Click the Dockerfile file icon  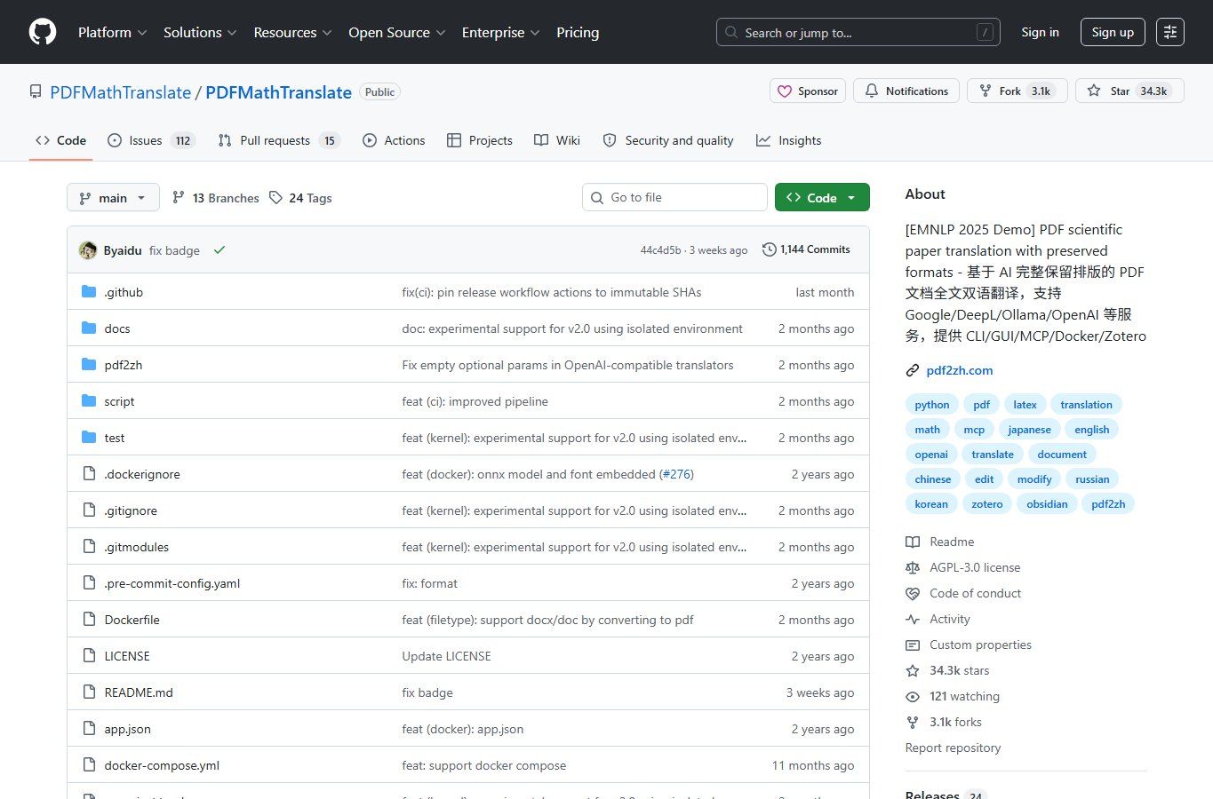(89, 620)
